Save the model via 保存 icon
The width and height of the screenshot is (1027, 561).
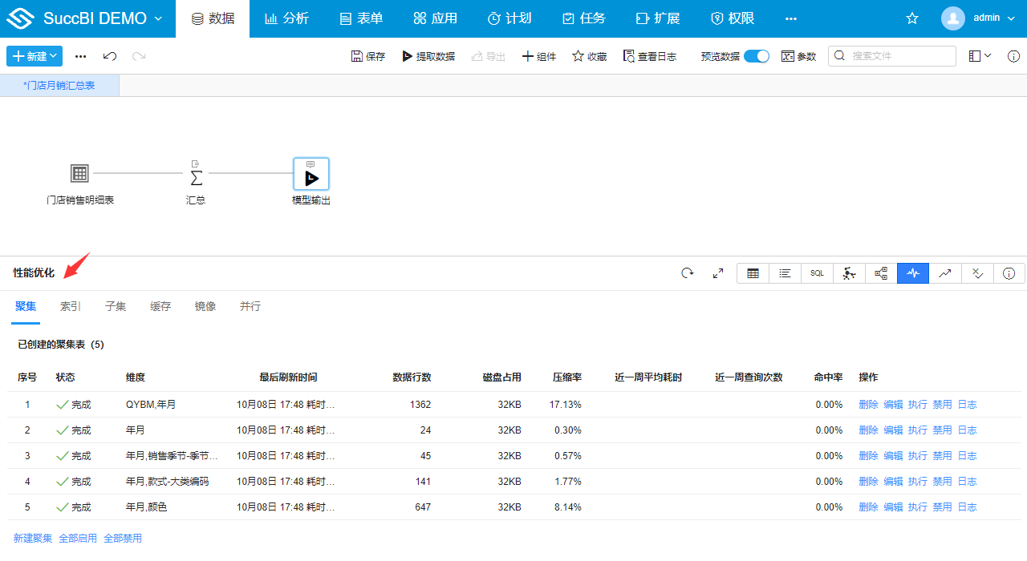[367, 56]
